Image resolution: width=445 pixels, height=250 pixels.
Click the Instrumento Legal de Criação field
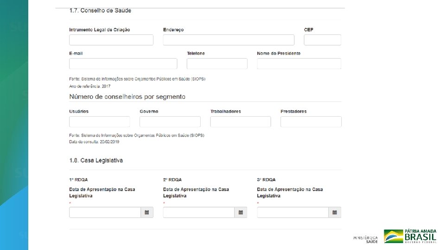point(111,40)
